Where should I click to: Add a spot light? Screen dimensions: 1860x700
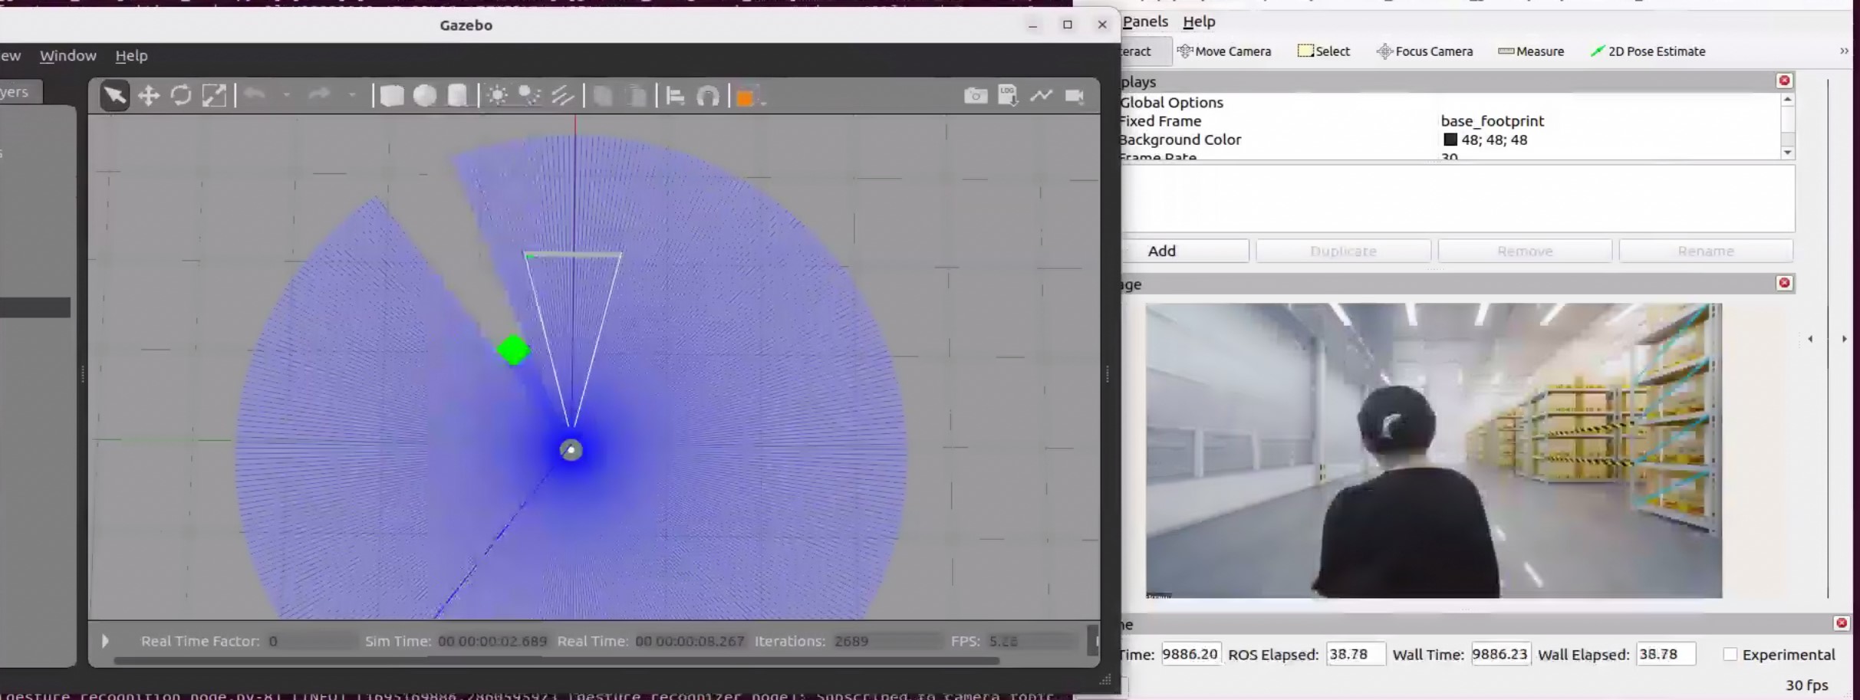pos(530,96)
